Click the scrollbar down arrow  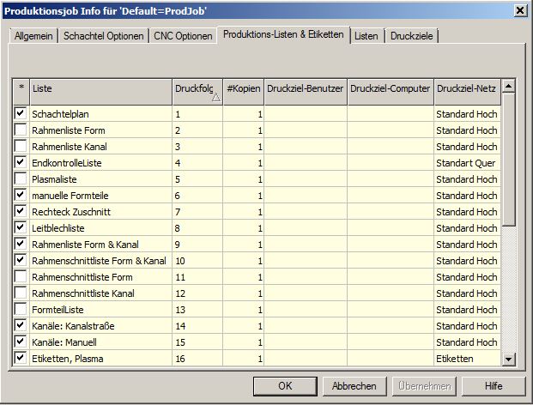(508, 360)
